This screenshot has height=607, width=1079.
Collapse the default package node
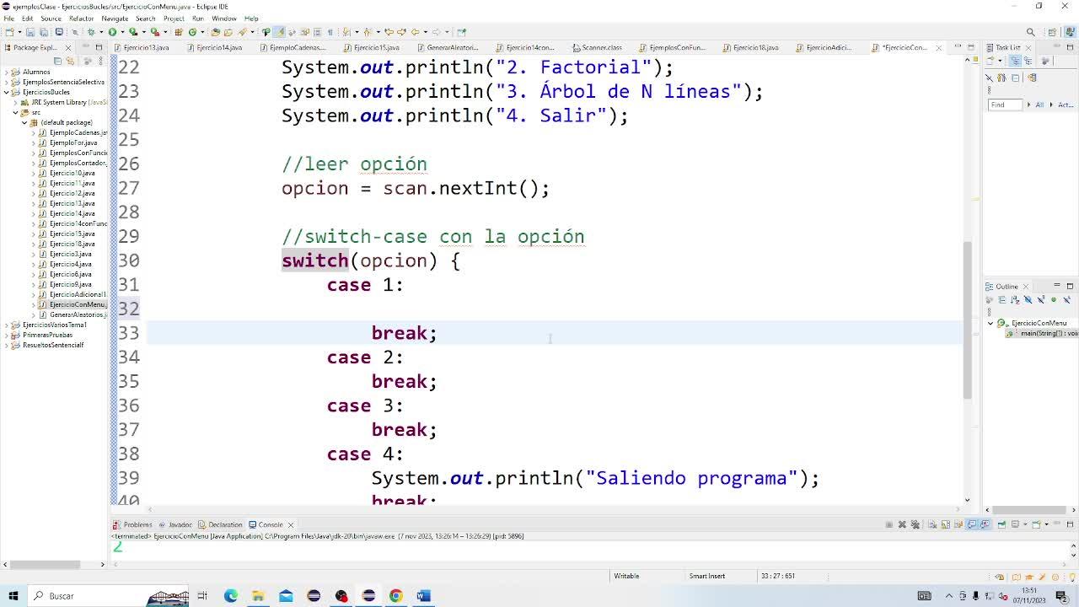24,122
